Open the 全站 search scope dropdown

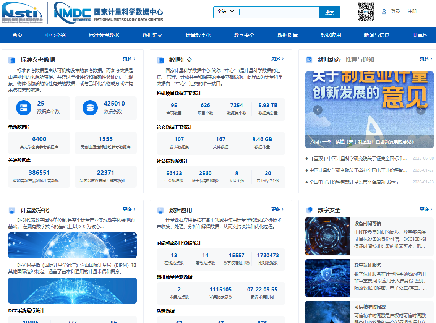226,12
